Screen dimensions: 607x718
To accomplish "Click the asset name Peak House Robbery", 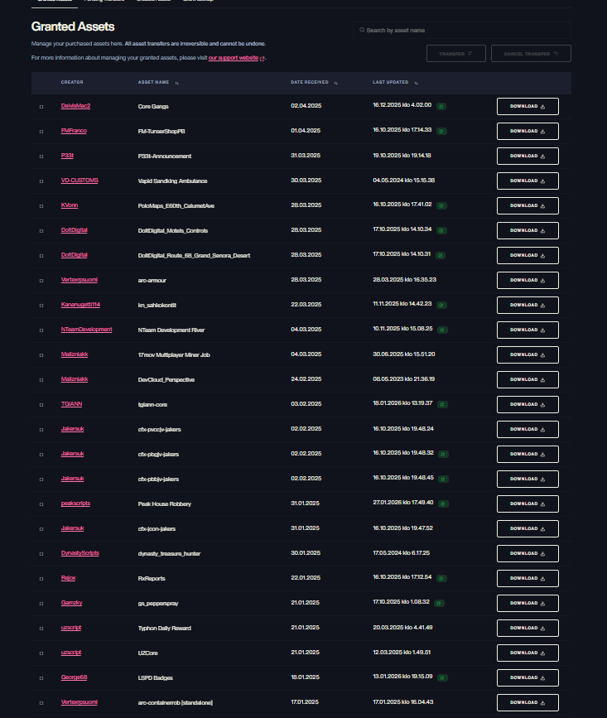I will [x=165, y=504].
